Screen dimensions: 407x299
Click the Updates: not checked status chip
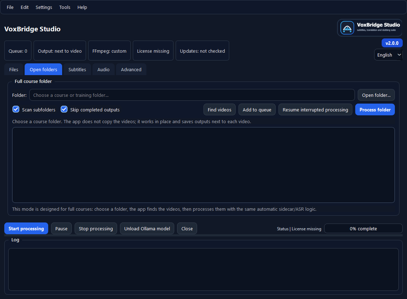tap(202, 51)
